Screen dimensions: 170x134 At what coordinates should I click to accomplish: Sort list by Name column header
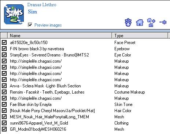[60, 36]
